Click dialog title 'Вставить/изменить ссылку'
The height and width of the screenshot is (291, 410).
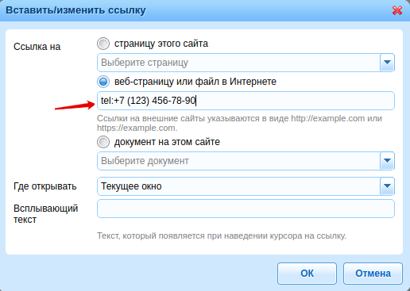click(x=75, y=10)
